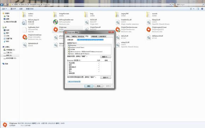Click the 高级 (Advanced) button

pos(106,78)
